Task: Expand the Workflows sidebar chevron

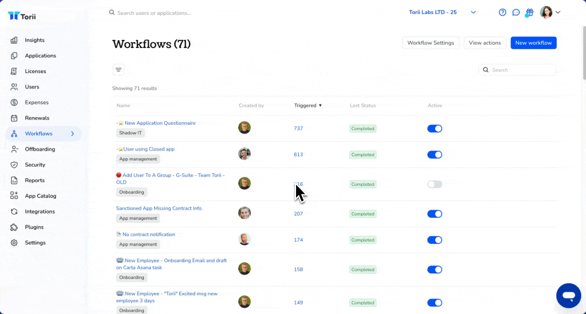Action: tap(72, 133)
